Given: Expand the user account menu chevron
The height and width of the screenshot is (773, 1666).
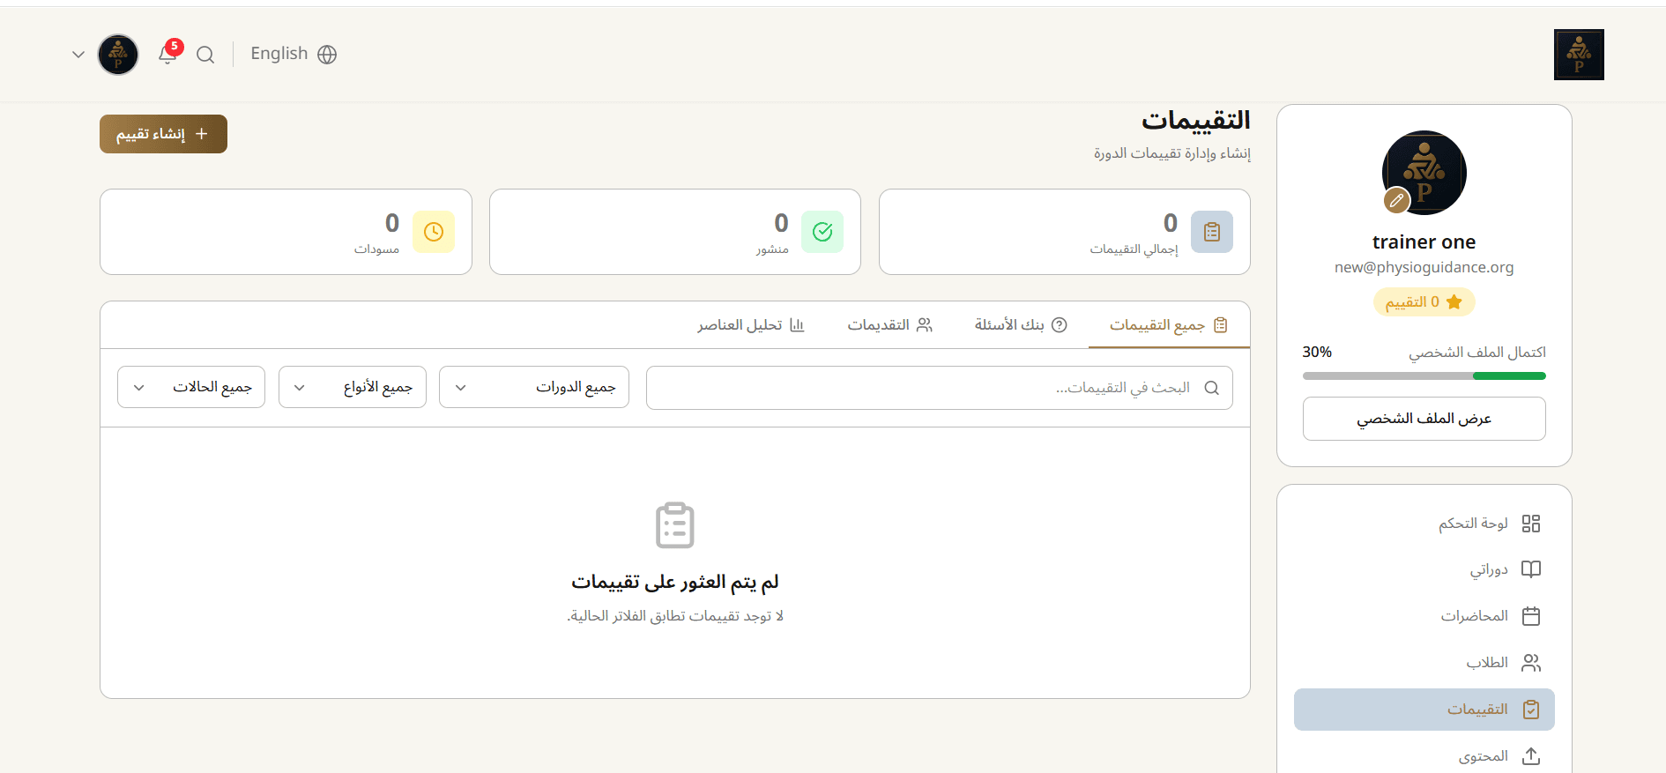Looking at the screenshot, I should pyautogui.click(x=78, y=55).
